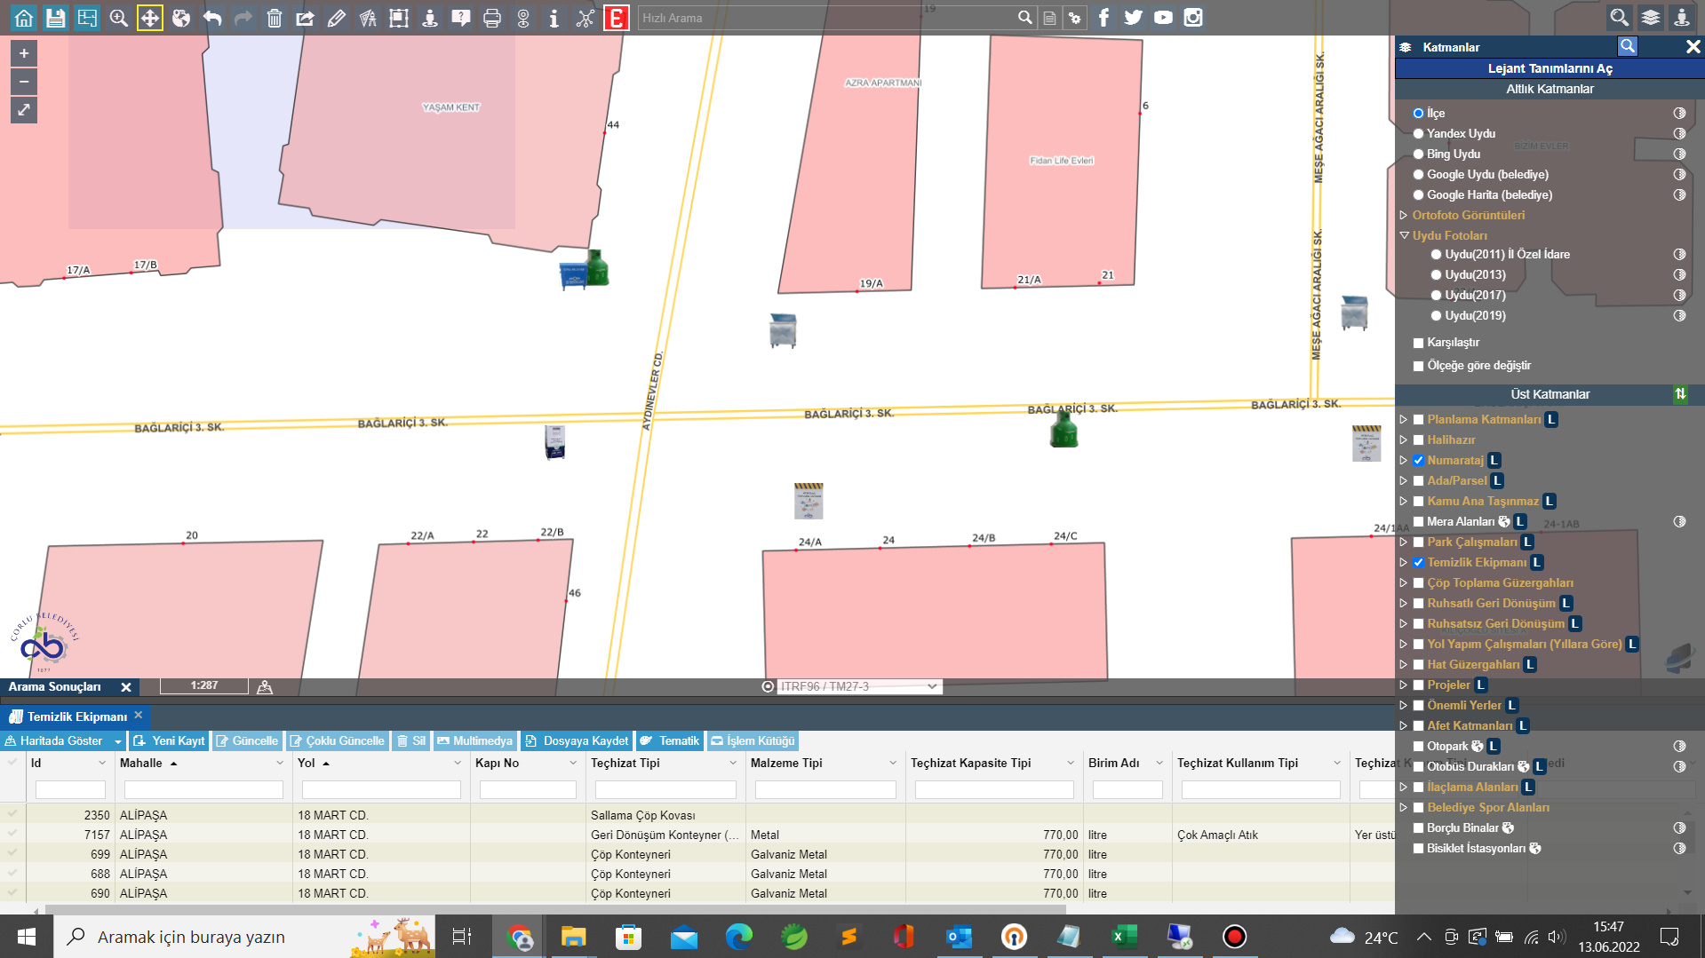The height and width of the screenshot is (958, 1705).
Task: Open the ITRF96 / TM27-3 projection dropdown
Action: (x=857, y=686)
